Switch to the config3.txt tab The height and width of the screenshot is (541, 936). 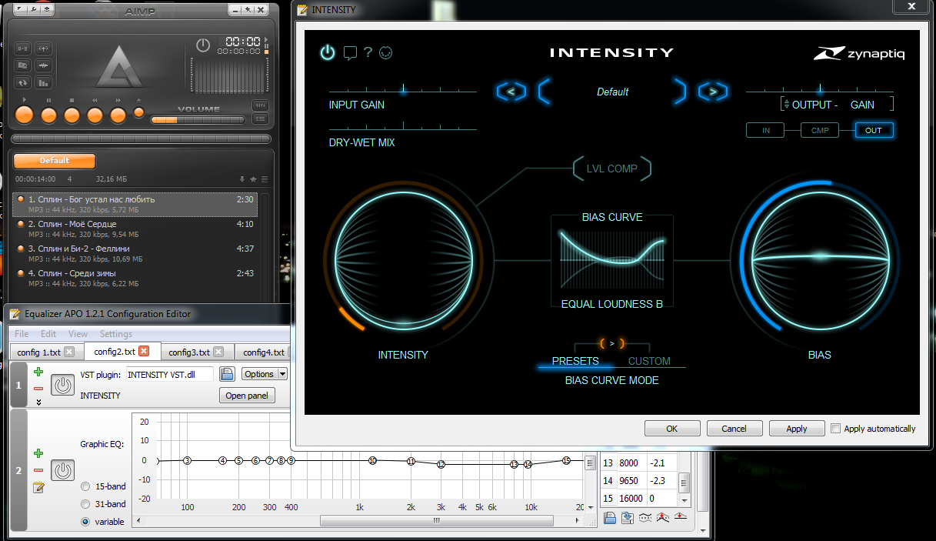[189, 352]
